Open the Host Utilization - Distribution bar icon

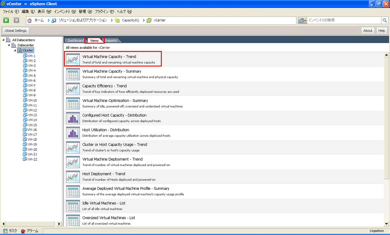[x=73, y=132]
